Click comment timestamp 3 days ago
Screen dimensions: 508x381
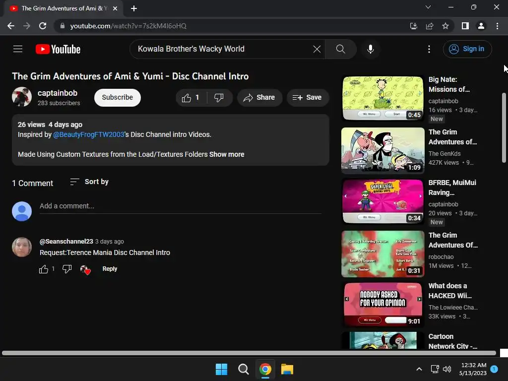pos(110,242)
